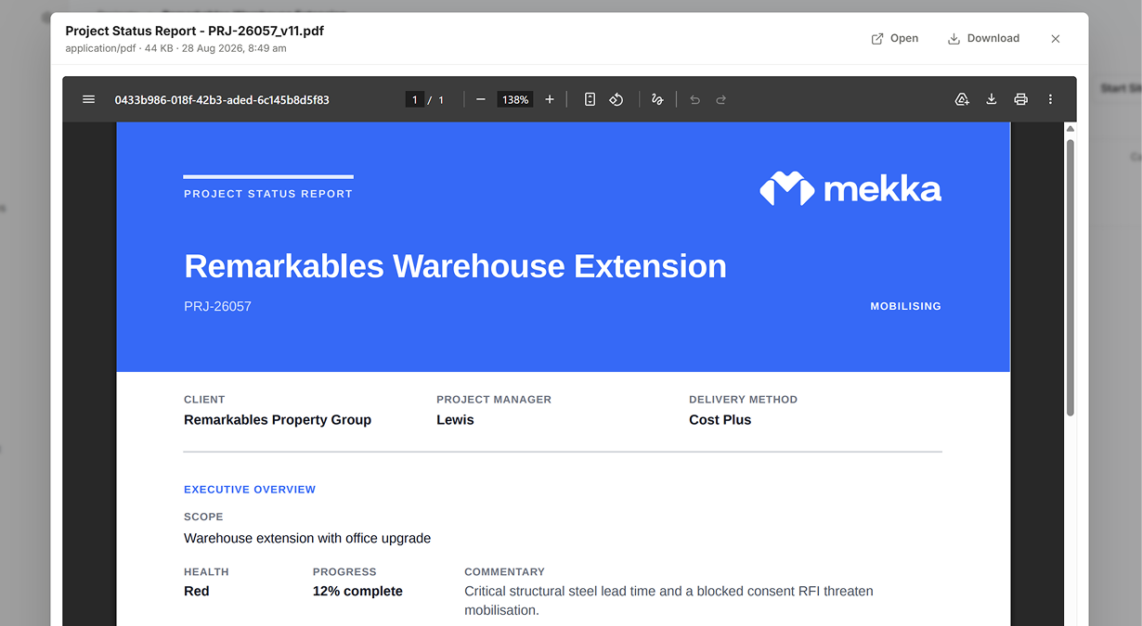Click the undo arrow in toolbar
The height and width of the screenshot is (626, 1142).
pyautogui.click(x=694, y=99)
